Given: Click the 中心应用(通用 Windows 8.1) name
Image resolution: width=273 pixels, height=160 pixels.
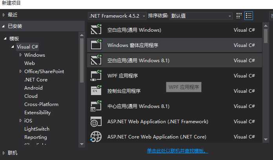Looking at the screenshot, I should [138, 106].
